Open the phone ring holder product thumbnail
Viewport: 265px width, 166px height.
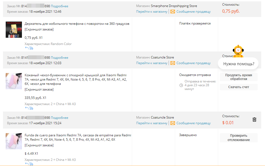pyautogui.click(x=14, y=30)
